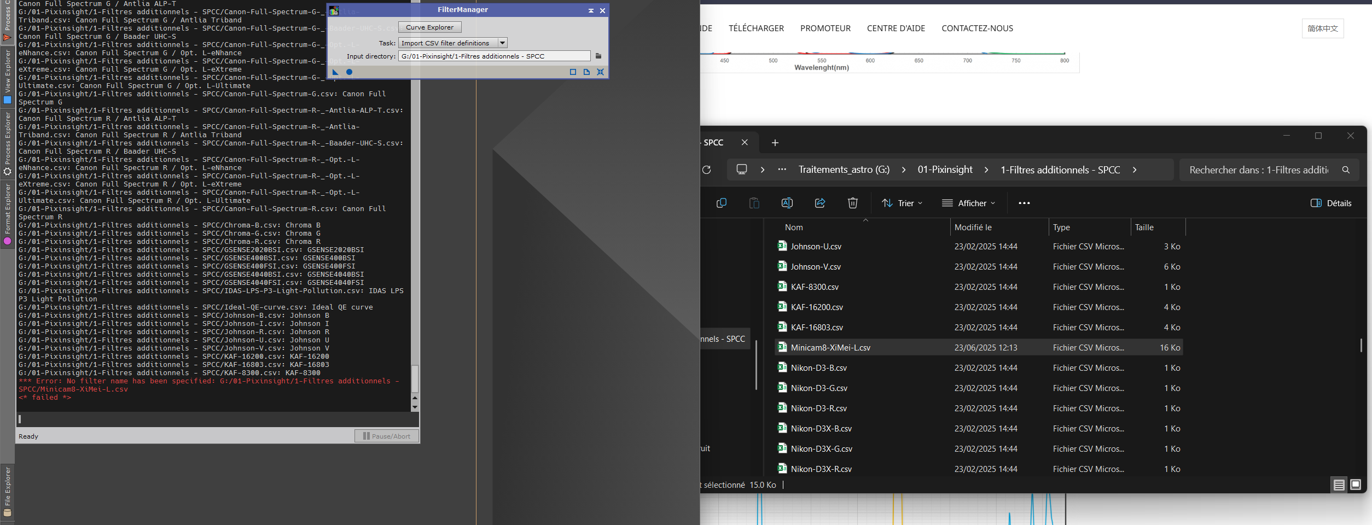Expand chevron after the PC icon in breadcrumb

[763, 170]
